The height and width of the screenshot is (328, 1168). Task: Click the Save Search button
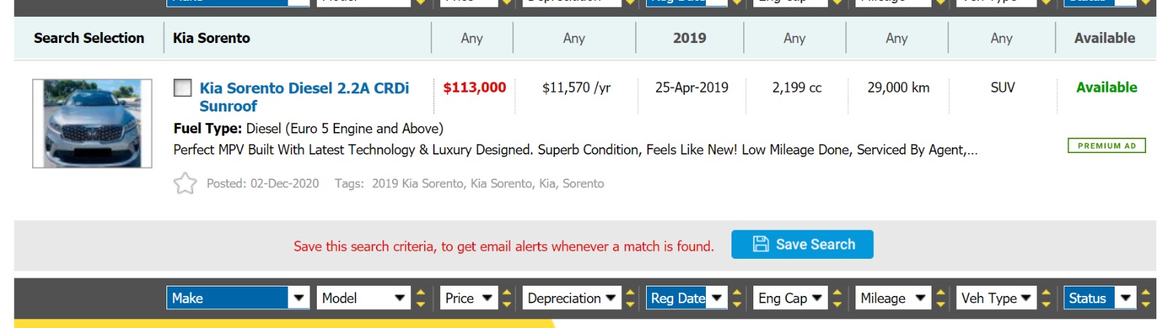[802, 244]
